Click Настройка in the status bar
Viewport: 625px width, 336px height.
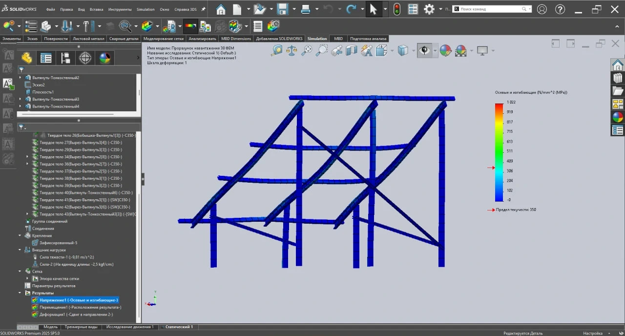[593, 333]
